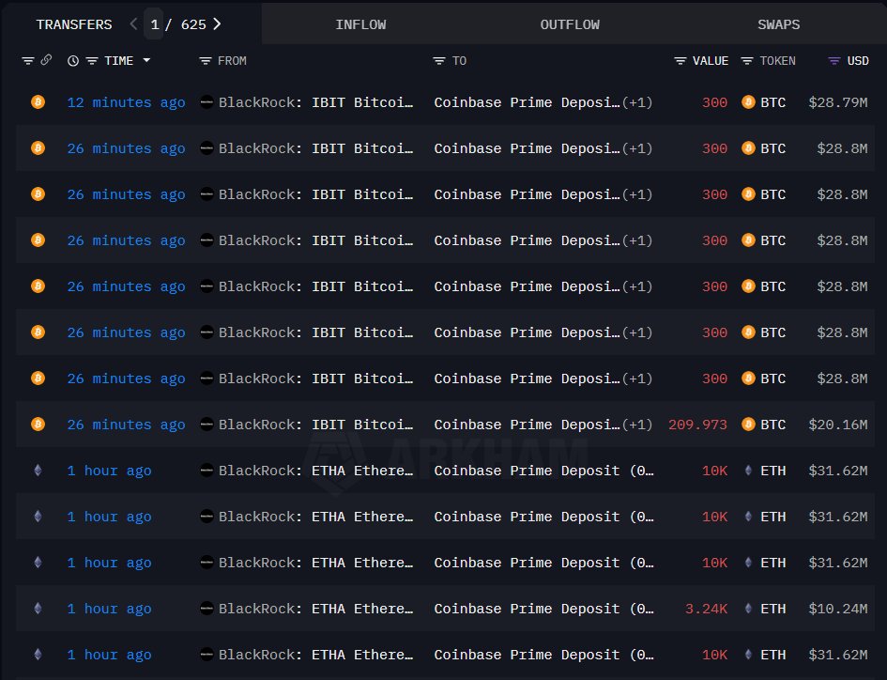Open the TIME column filter icon
887x680 pixels.
(x=92, y=61)
